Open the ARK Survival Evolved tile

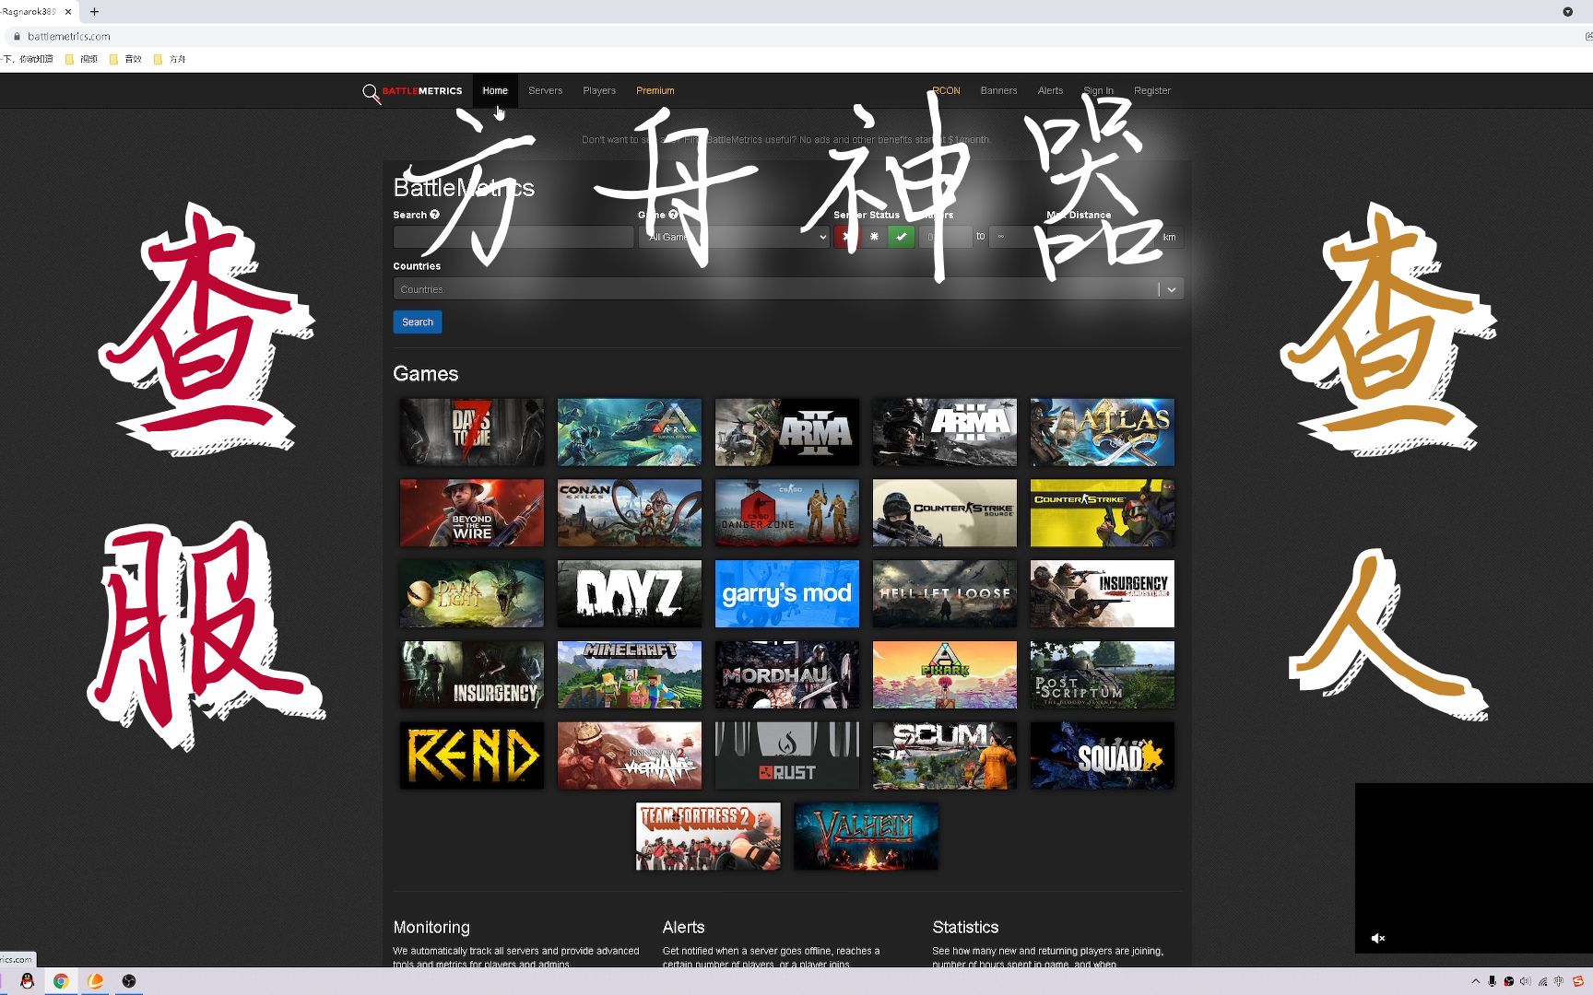[x=630, y=432]
